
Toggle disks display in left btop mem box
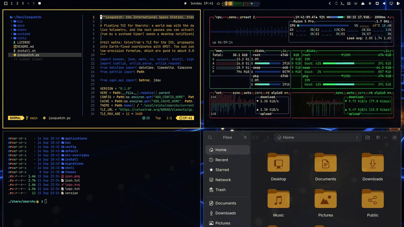(259, 51)
